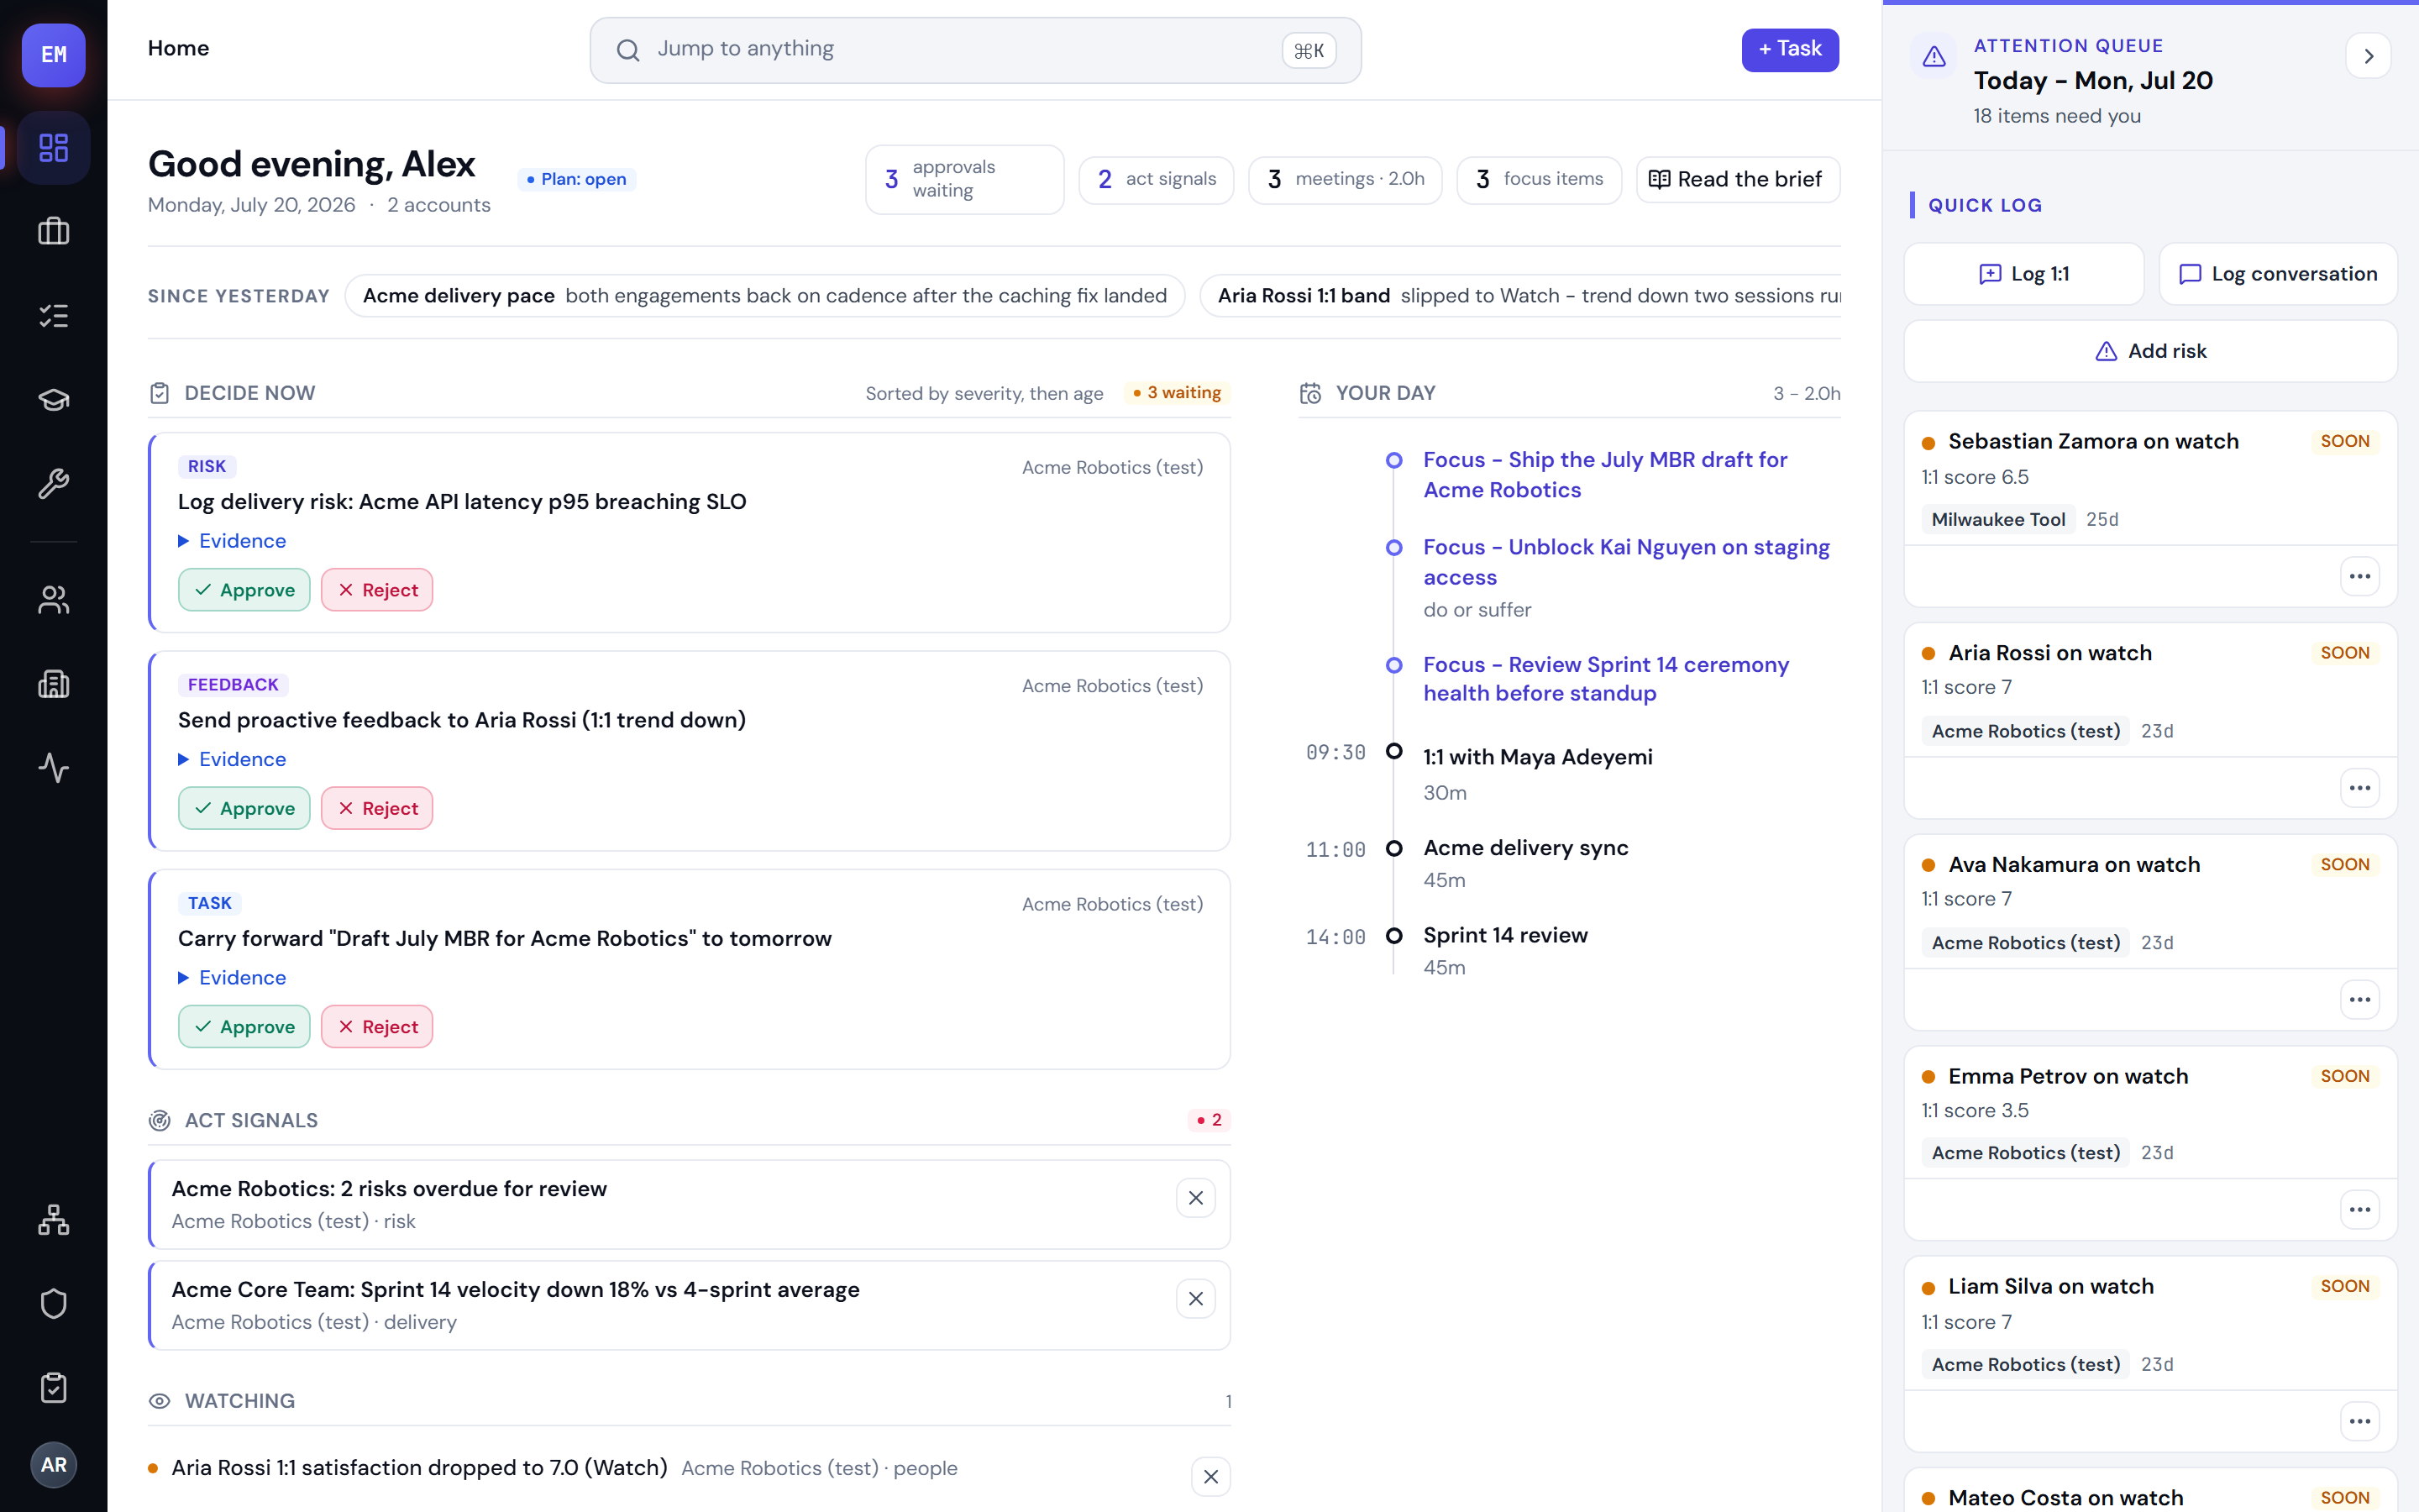Image resolution: width=2419 pixels, height=1512 pixels.
Task: Click the Acme delivery pace update chip
Action: 764,296
